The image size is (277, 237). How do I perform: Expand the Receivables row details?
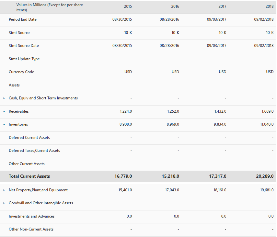click(4, 111)
